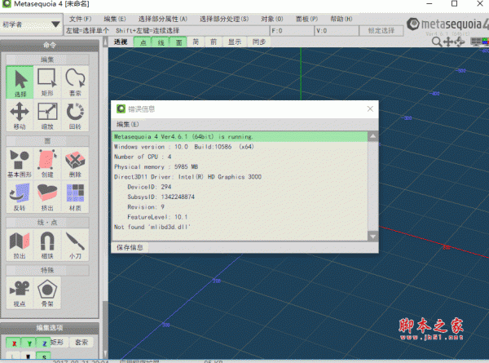Collapse the 命令 command panel header
The height and width of the screenshot is (363, 489).
[50, 45]
